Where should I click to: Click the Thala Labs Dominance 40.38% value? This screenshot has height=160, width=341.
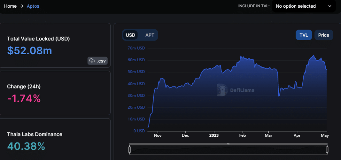tap(26, 146)
